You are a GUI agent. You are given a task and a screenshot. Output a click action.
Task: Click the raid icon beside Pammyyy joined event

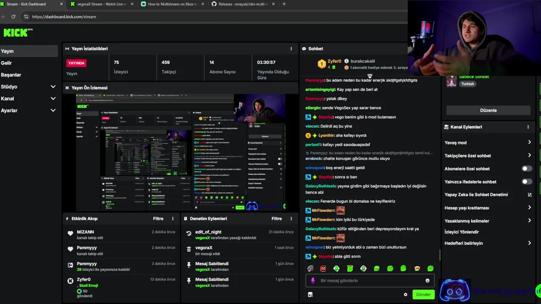pos(70,265)
